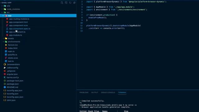
Task: Collapse the GHIBLI-APP root section
Action: point(1,3)
